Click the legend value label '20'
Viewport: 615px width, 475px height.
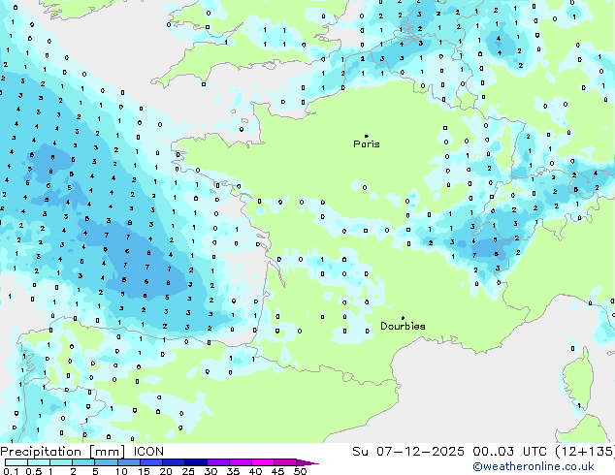pos(166,471)
